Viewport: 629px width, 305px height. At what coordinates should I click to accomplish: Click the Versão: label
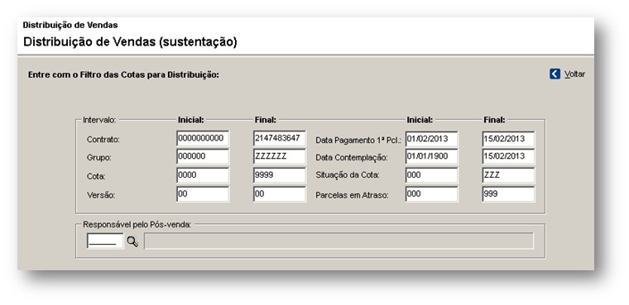(101, 195)
